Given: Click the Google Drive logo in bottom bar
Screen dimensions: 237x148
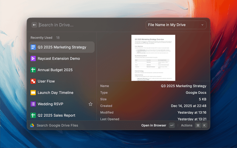Looking at the screenshot, I should [x=32, y=125].
